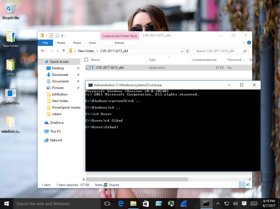Open PowerSploit-master in navigation pane
This screenshot has width=280, height=209.
(66, 108)
